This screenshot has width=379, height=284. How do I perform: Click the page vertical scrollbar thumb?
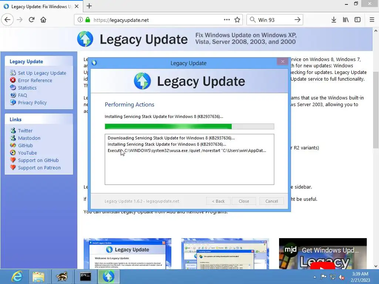(x=376, y=110)
